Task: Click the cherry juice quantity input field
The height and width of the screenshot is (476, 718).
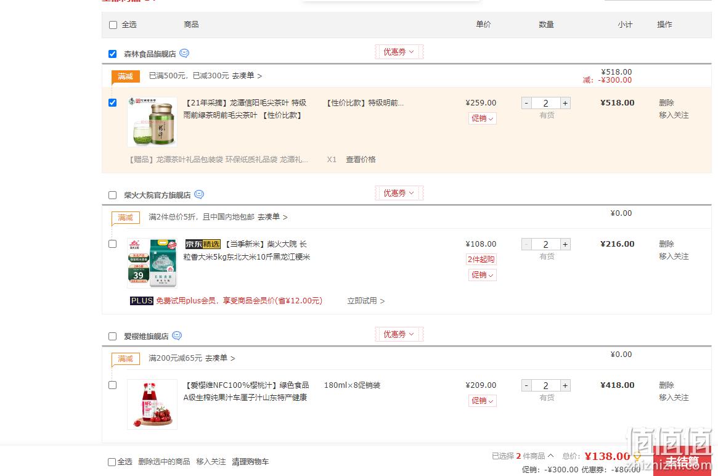Action: click(x=546, y=385)
